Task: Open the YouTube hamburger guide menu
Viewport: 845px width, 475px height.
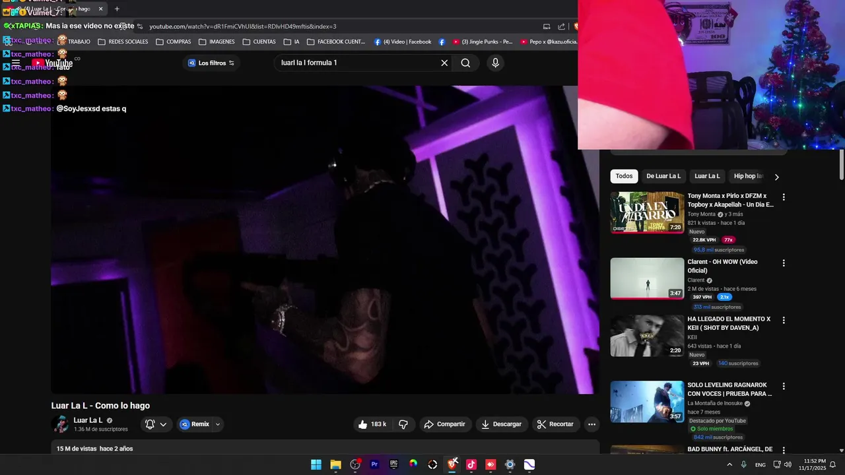Action: [15, 63]
